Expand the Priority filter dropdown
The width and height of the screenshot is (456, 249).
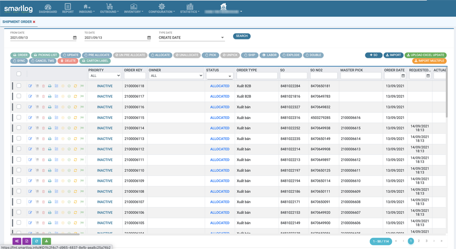105,76
